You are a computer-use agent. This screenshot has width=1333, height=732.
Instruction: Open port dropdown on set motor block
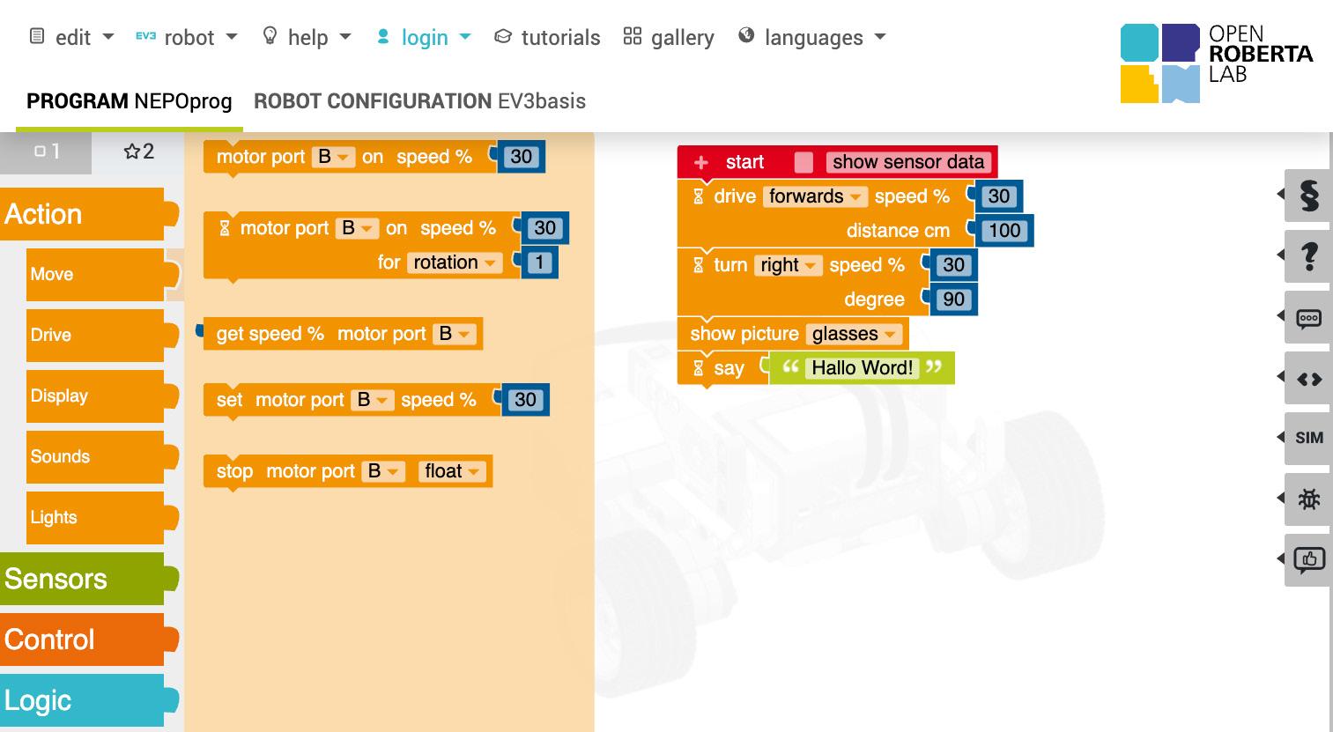[372, 400]
